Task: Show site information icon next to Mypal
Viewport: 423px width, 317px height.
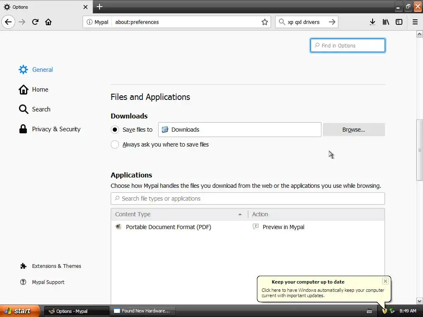Action: [89, 22]
